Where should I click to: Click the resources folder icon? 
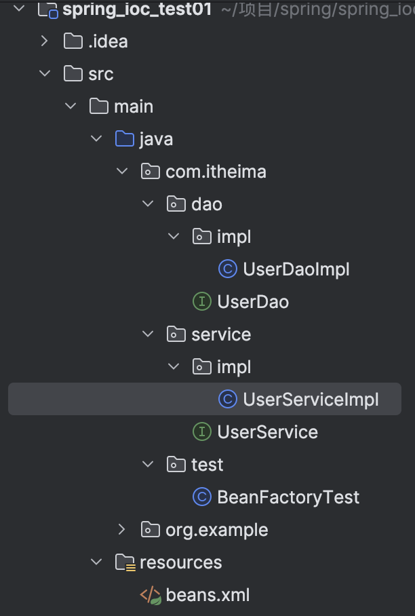click(125, 562)
